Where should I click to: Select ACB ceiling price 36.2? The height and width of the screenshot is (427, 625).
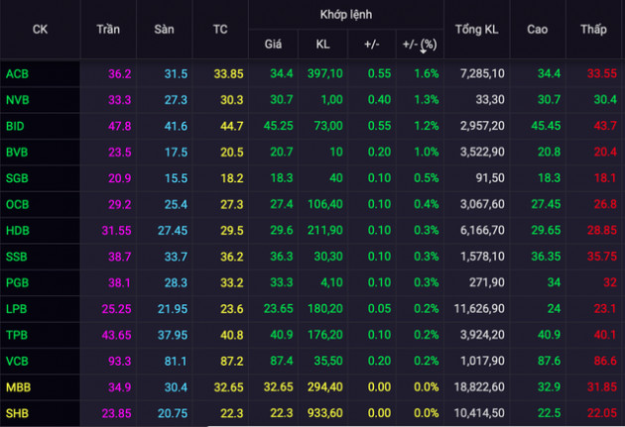tap(120, 74)
